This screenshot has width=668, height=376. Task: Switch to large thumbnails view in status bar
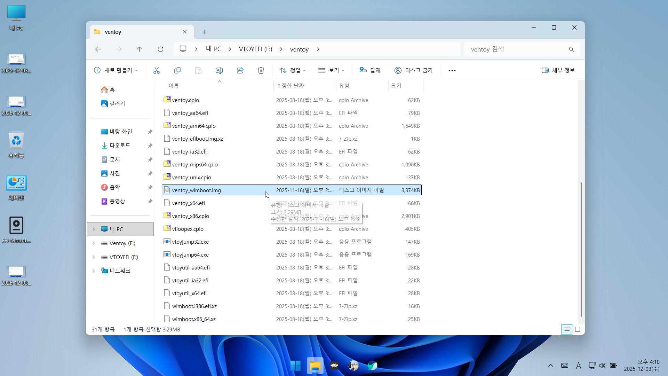(x=578, y=329)
